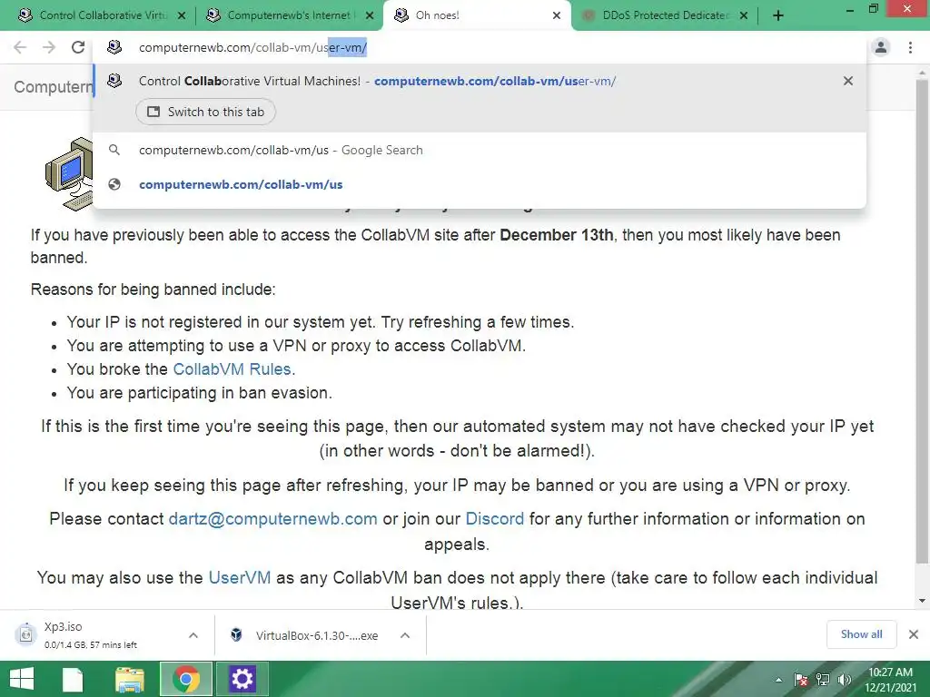This screenshot has height=697, width=930.
Task: Click the volume speaker tray icon
Action: pos(844,681)
